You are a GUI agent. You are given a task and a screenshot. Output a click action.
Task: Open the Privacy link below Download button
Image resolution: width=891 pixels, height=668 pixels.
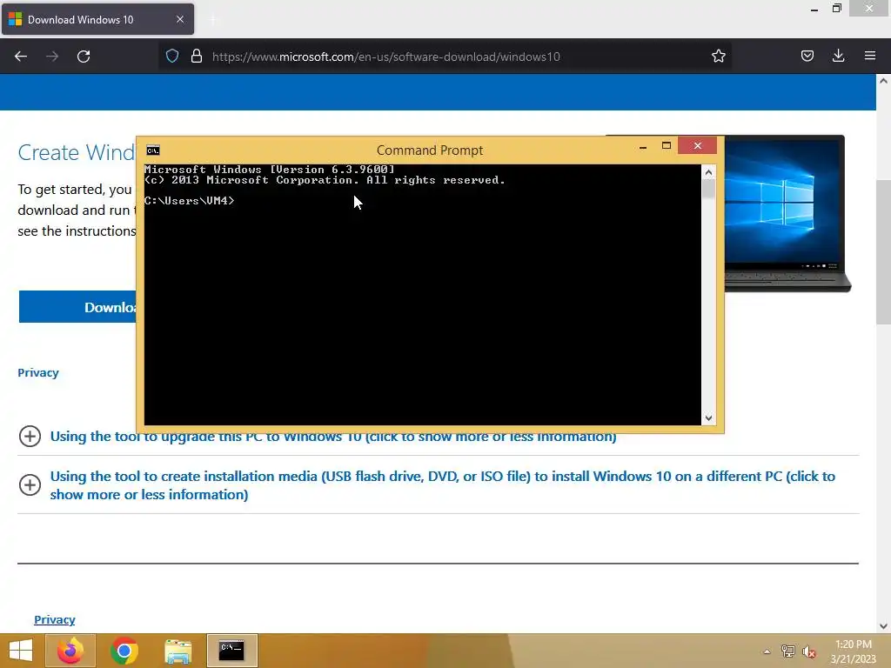pyautogui.click(x=38, y=372)
